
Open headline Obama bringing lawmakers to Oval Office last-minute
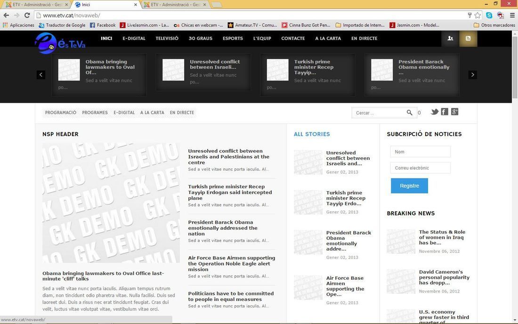tap(103, 276)
